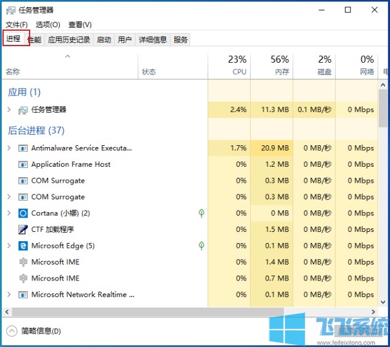Sort by the CPU column header
The image size is (390, 347).
click(x=229, y=66)
